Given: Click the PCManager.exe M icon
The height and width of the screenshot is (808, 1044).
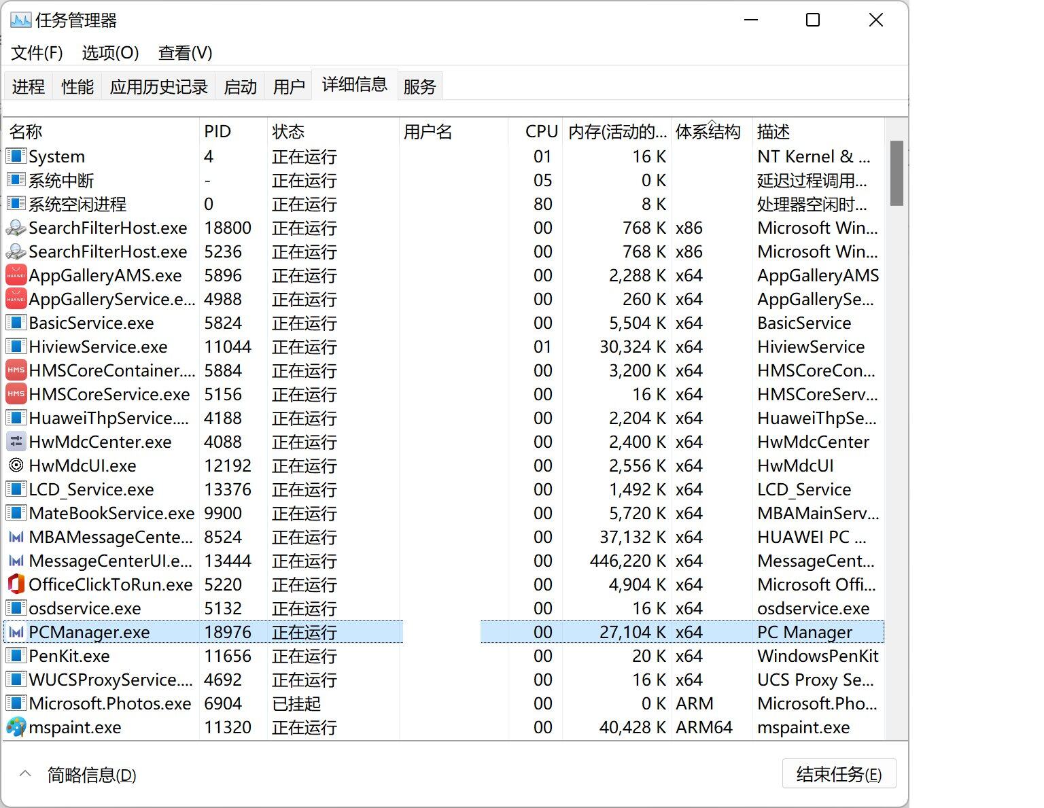Looking at the screenshot, I should pos(16,632).
